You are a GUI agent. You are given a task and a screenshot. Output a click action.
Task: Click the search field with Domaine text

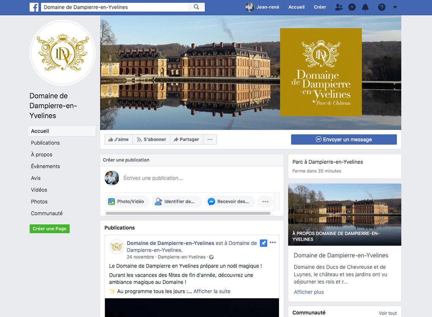(114, 7)
